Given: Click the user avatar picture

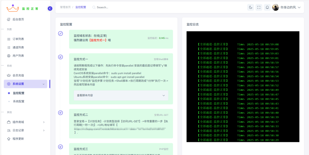Looking at the screenshot, I should coord(276,7).
